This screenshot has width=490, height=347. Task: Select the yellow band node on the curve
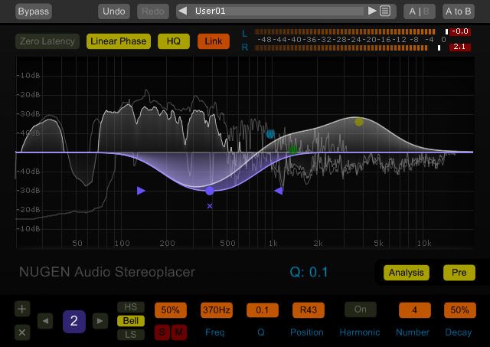coord(359,122)
